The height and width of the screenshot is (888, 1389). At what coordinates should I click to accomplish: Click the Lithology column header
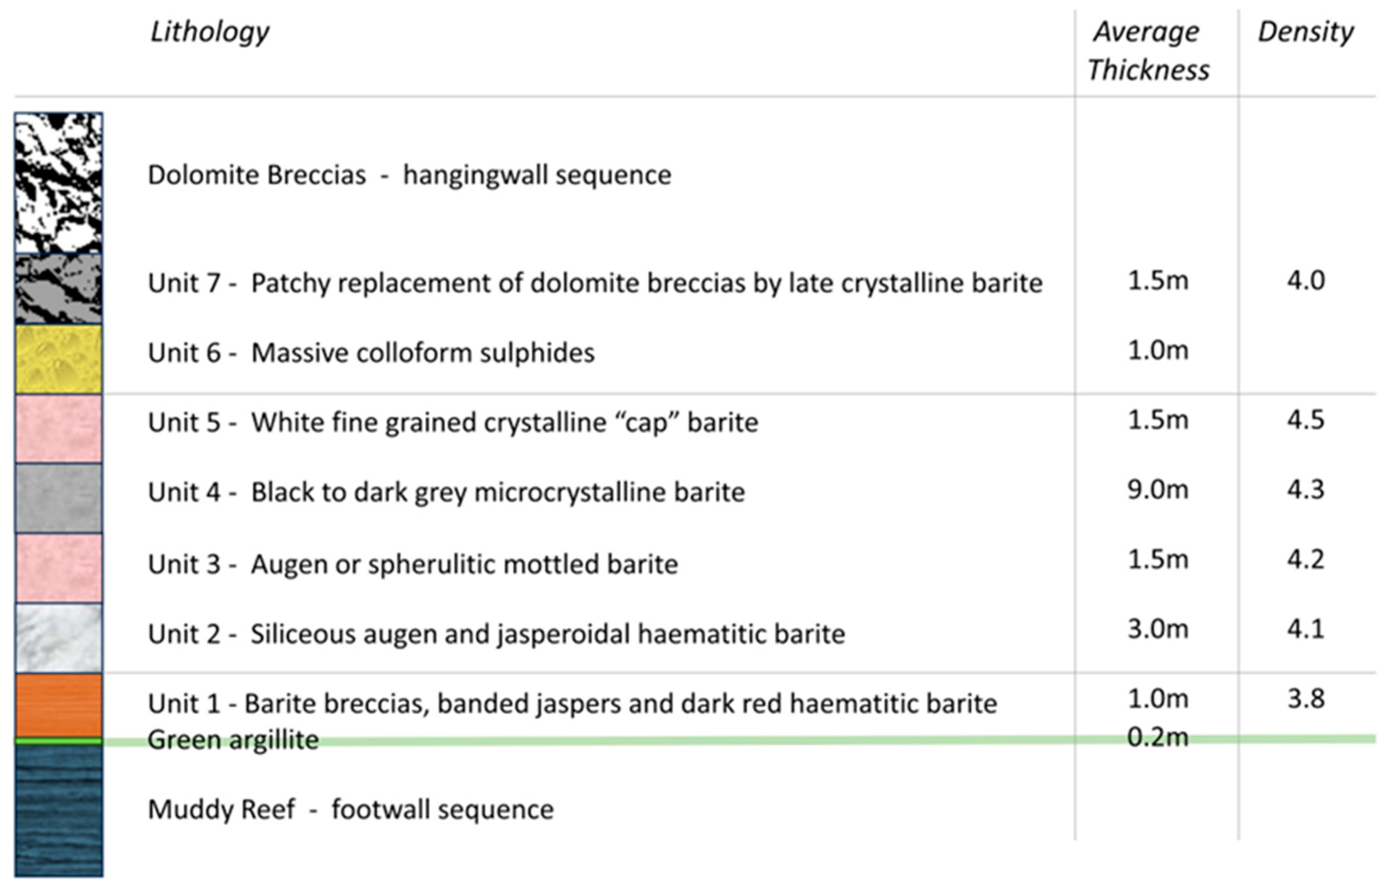[209, 32]
